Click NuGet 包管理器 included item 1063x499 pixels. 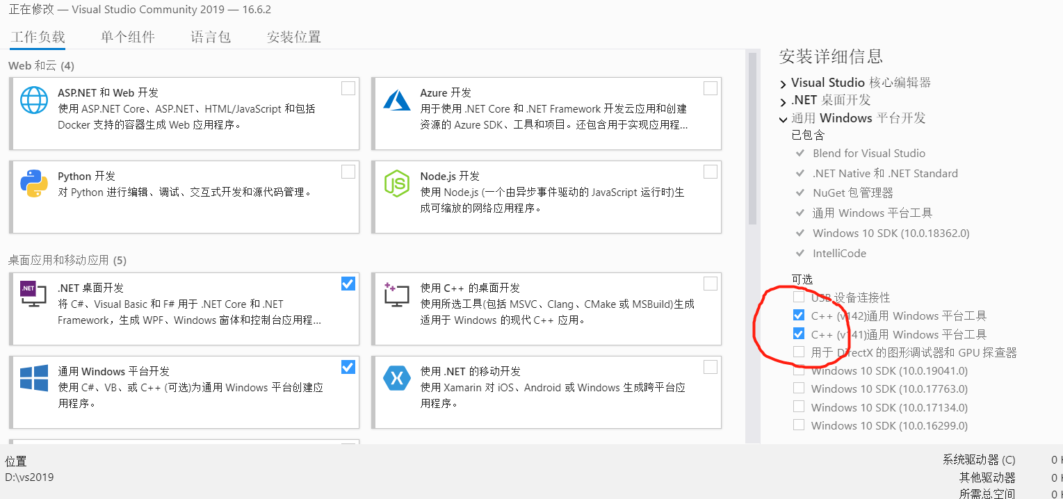853,193
